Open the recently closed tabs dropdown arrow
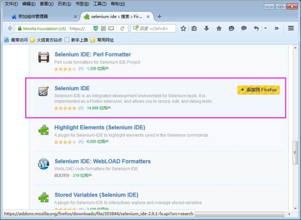 pyautogui.click(x=266, y=29)
